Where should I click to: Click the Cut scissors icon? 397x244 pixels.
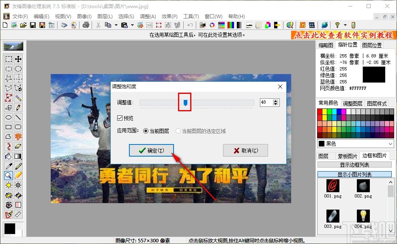[98, 25]
